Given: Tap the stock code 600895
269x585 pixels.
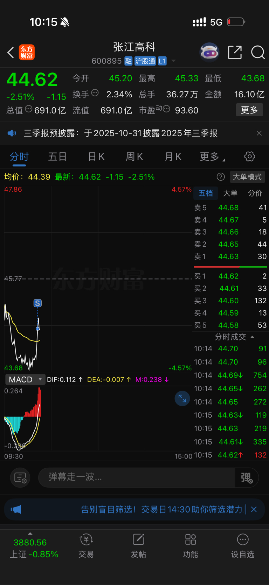Looking at the screenshot, I should [x=106, y=61].
